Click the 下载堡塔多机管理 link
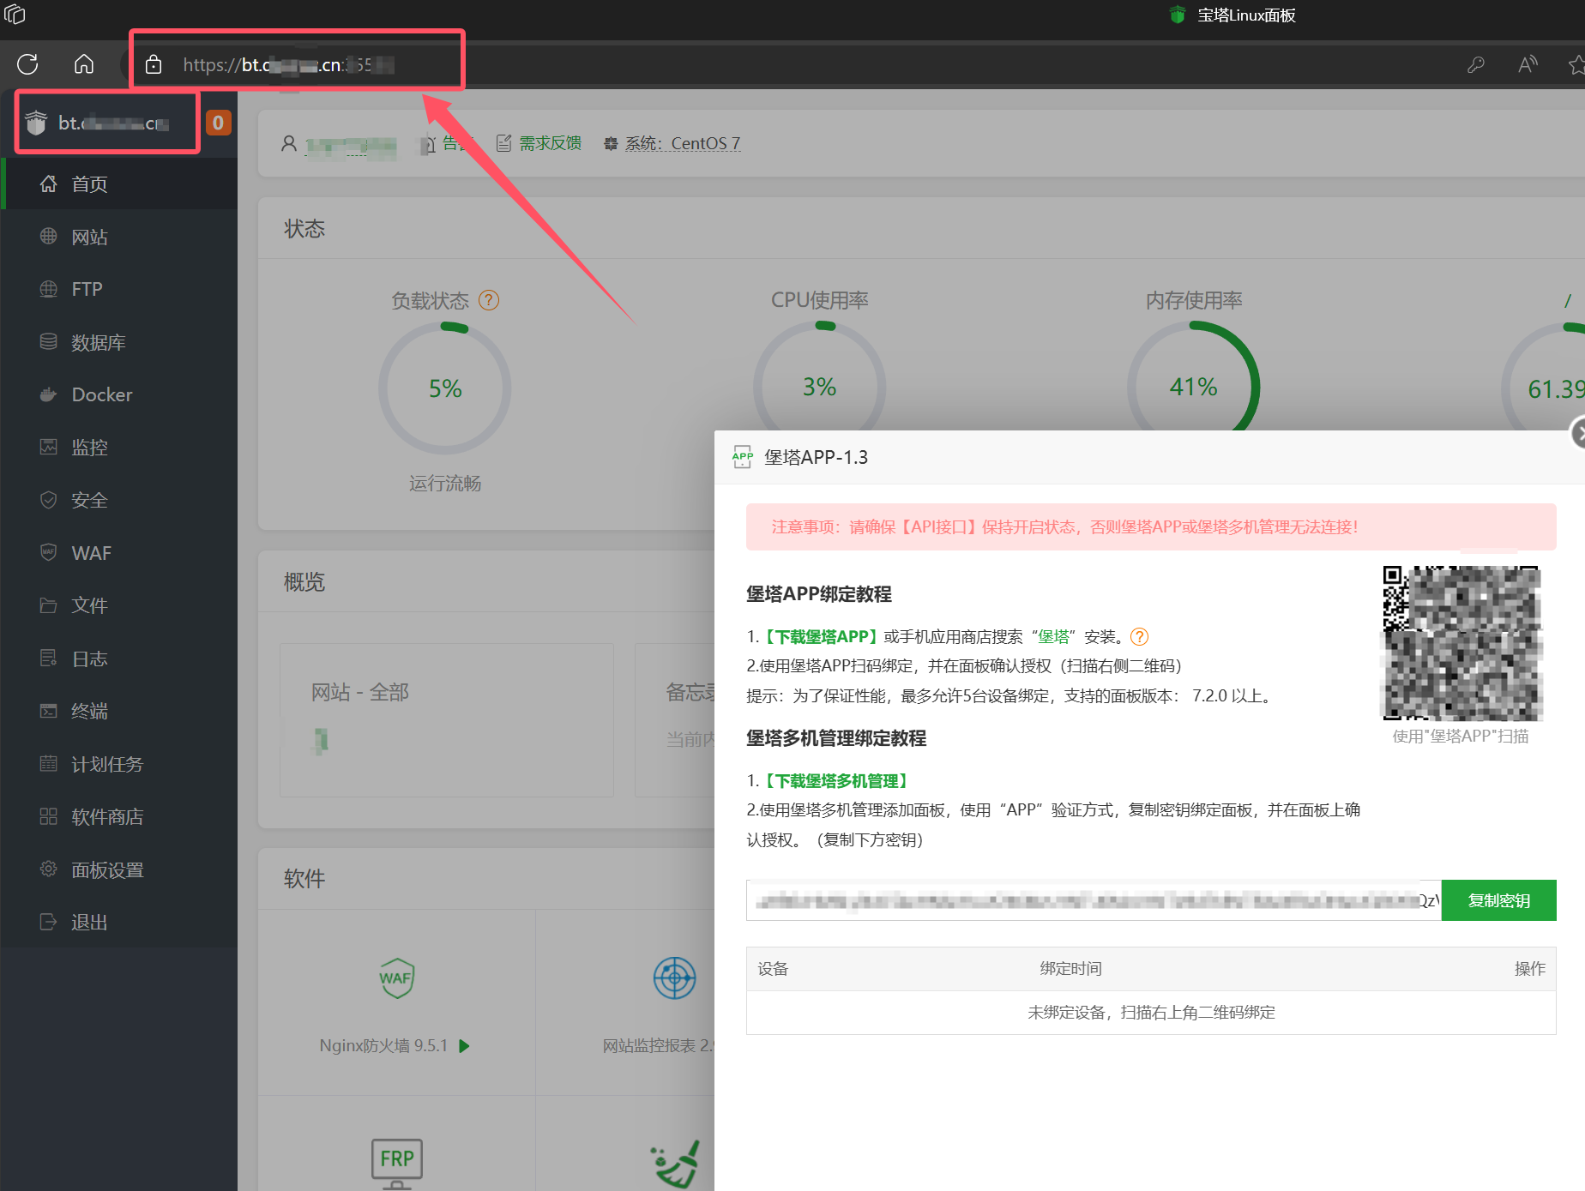Screen dimensions: 1585x1191 836,780
